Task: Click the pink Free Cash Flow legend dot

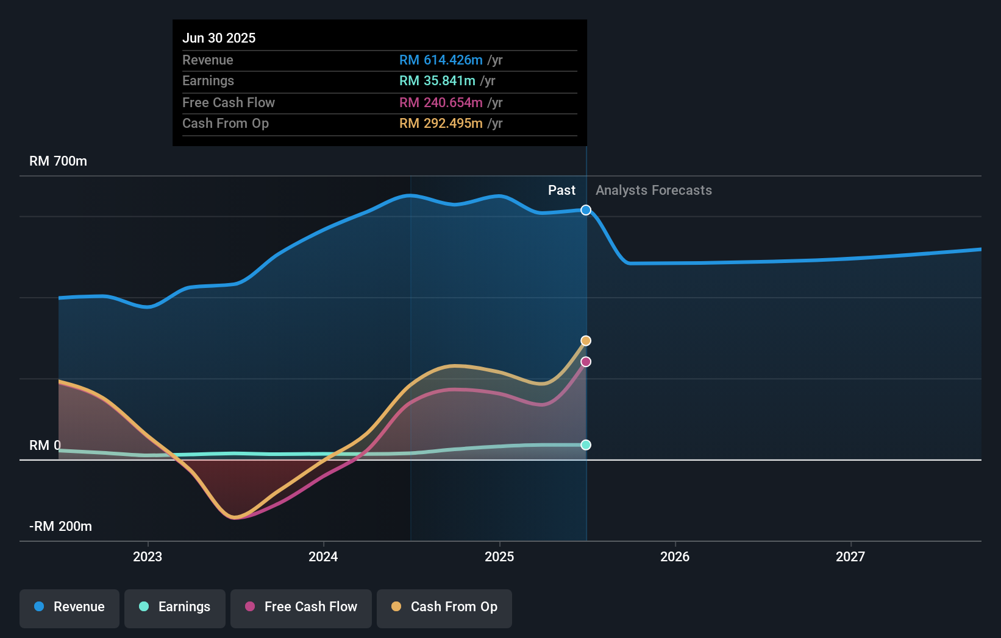Action: [251, 606]
